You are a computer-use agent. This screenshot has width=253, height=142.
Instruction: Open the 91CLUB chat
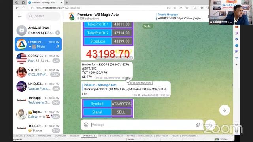(38, 72)
